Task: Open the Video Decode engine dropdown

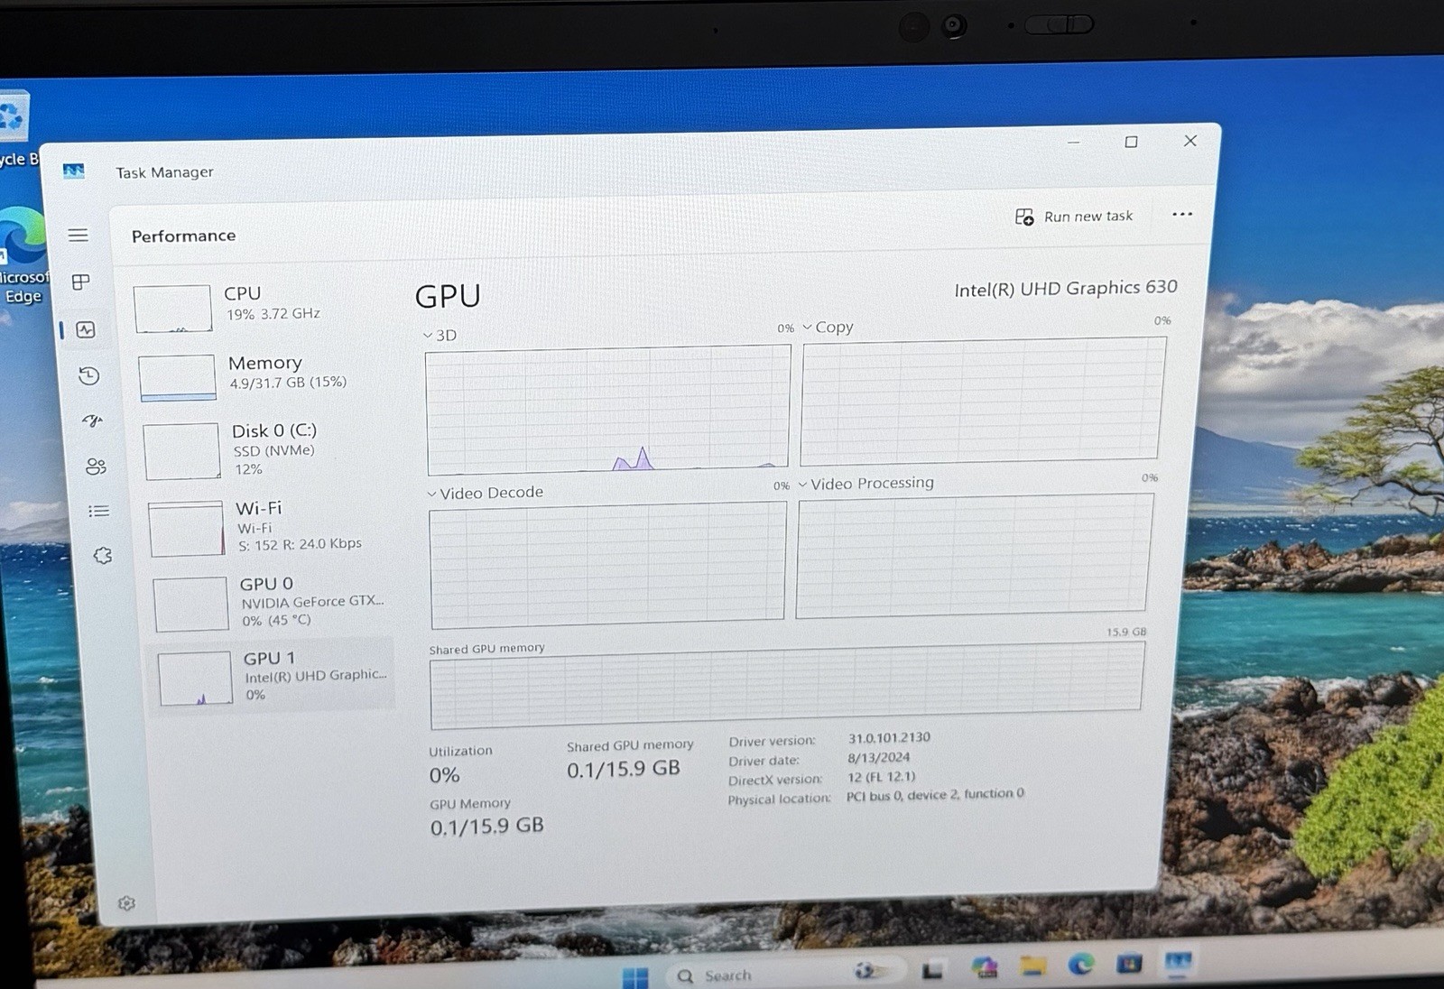Action: click(x=485, y=494)
